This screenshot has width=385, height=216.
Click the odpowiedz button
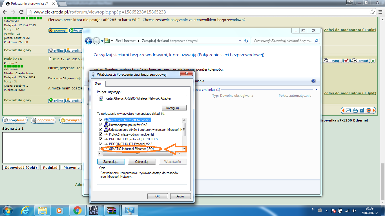coord(43,120)
